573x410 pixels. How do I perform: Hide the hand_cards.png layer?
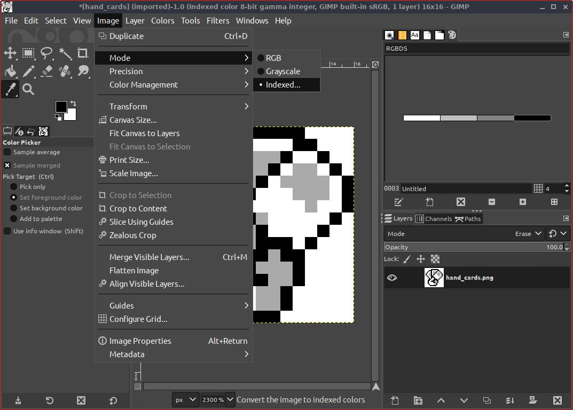[392, 277]
